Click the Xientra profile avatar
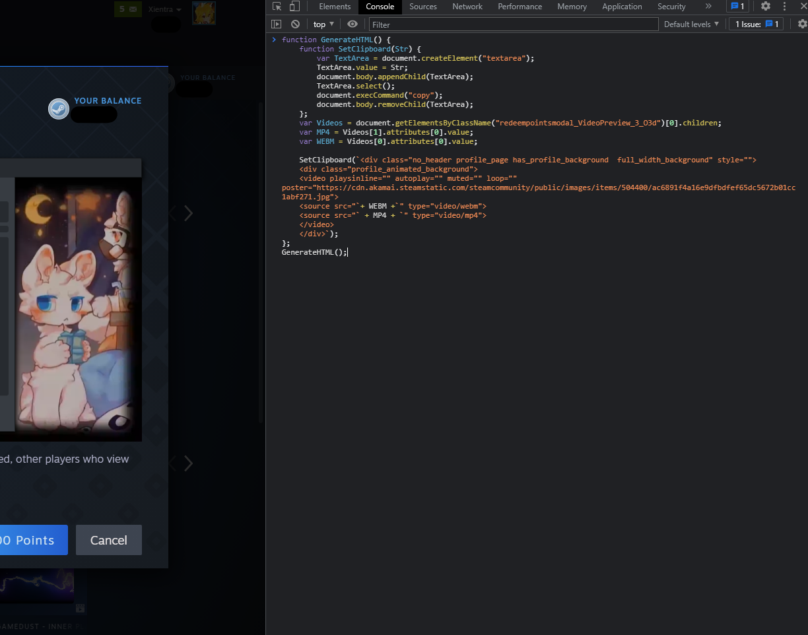This screenshot has height=635, width=808. 204,13
